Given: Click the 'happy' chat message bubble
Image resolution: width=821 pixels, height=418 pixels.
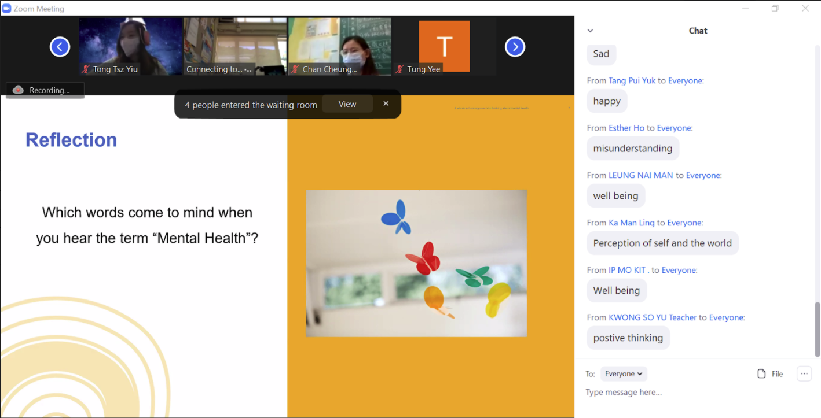Looking at the screenshot, I should pos(607,101).
